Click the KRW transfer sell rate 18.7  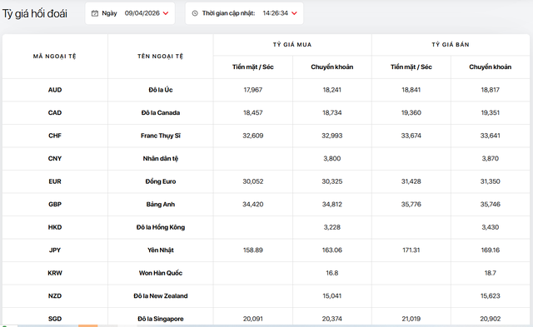(x=491, y=273)
